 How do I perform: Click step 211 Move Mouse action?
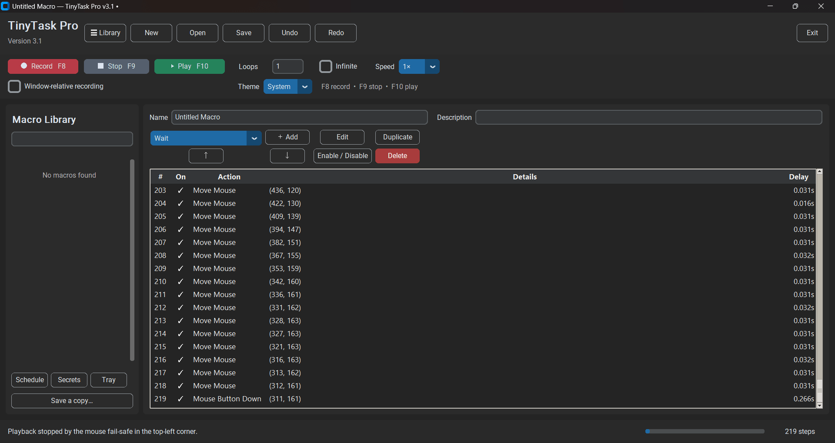click(214, 294)
